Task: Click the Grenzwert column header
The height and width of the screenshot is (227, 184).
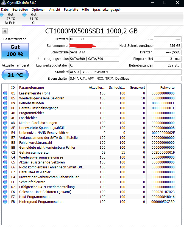Action: [x=137, y=87]
